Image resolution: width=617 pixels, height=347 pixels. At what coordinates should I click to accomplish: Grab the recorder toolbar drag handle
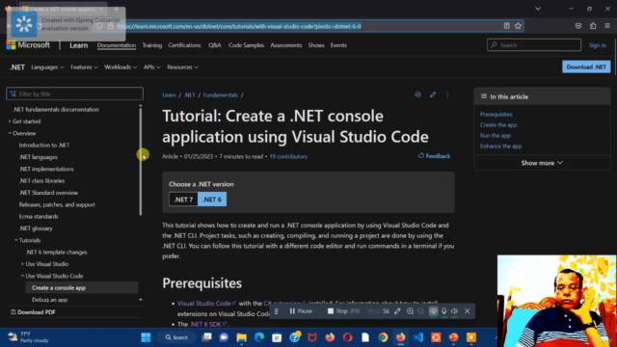(x=277, y=311)
